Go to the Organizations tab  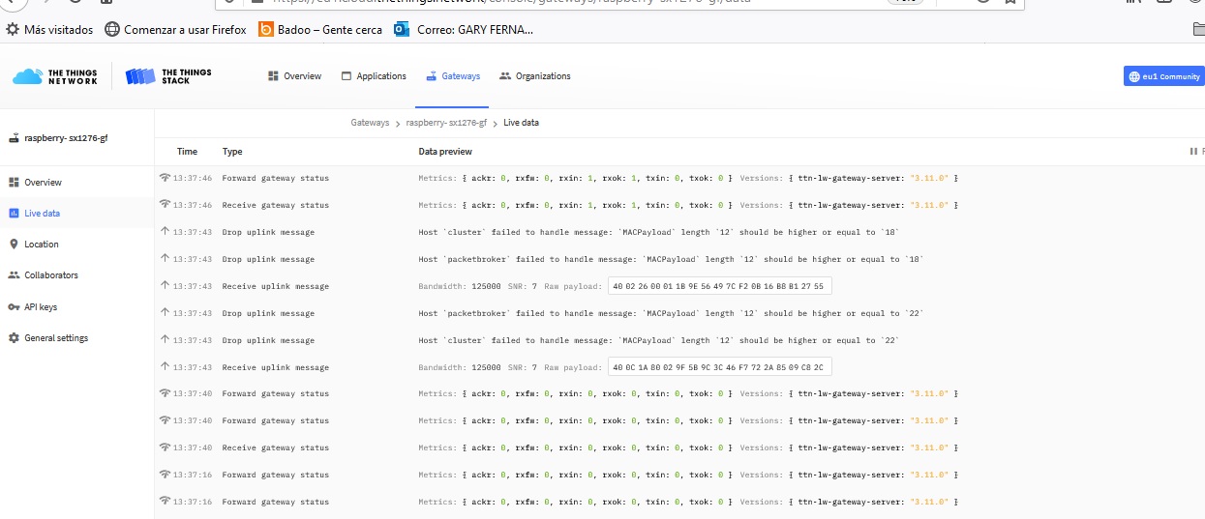(535, 76)
